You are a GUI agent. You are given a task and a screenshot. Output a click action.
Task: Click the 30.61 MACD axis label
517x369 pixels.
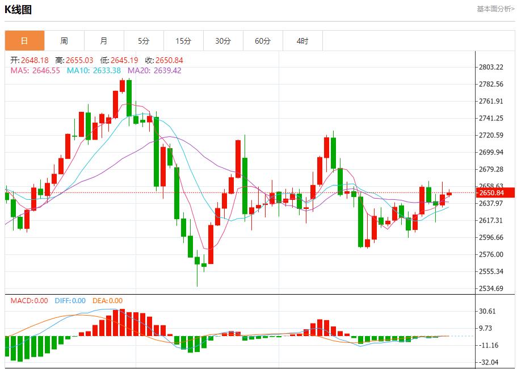click(x=488, y=311)
